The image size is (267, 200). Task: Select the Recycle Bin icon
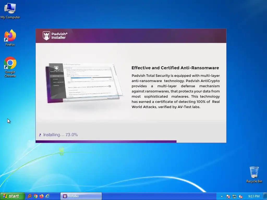(x=254, y=174)
